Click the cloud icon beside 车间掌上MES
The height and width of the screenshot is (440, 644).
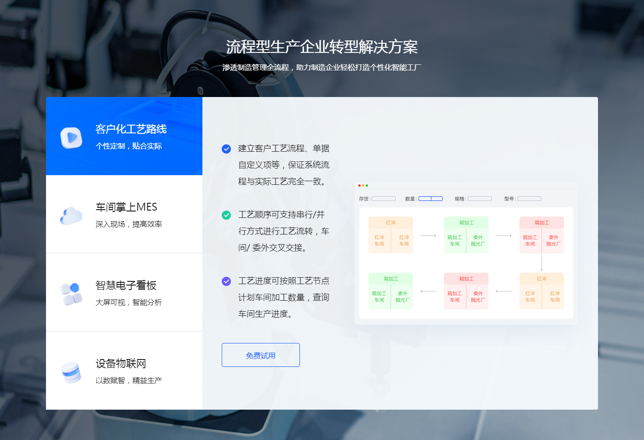point(71,216)
